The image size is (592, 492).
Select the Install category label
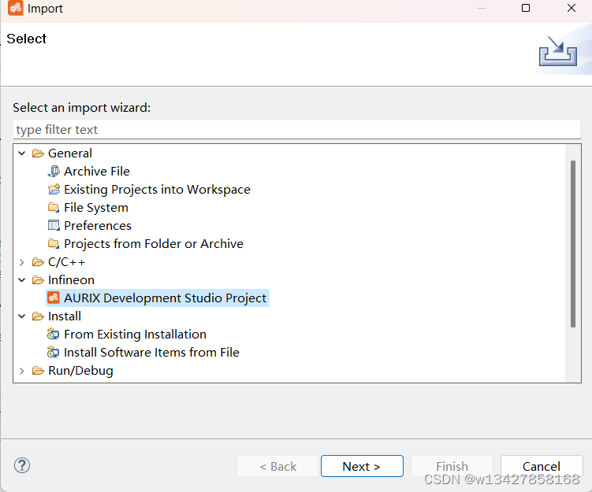[x=64, y=316]
